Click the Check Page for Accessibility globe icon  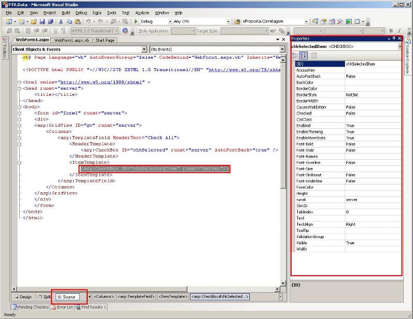(125, 31)
